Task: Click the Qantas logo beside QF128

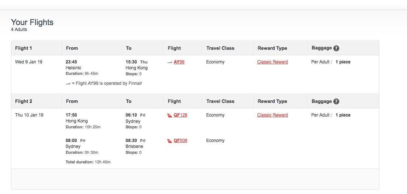Action: pyautogui.click(x=170, y=115)
